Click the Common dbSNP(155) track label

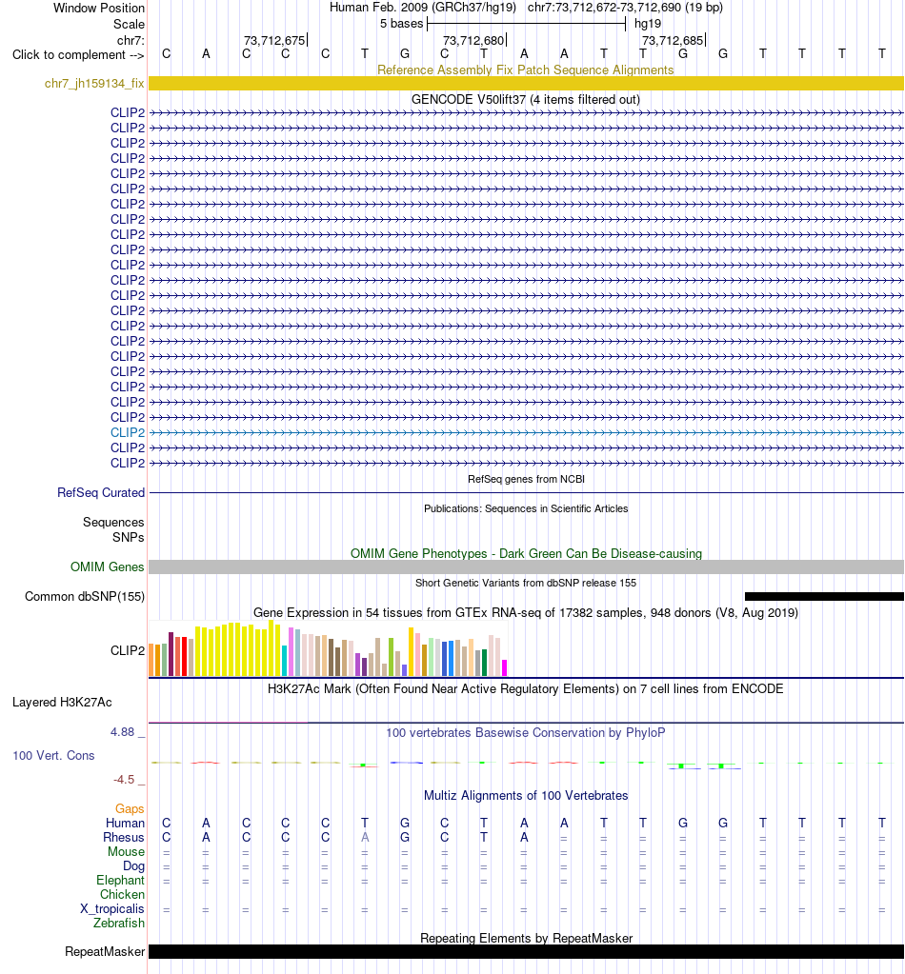pos(85,596)
